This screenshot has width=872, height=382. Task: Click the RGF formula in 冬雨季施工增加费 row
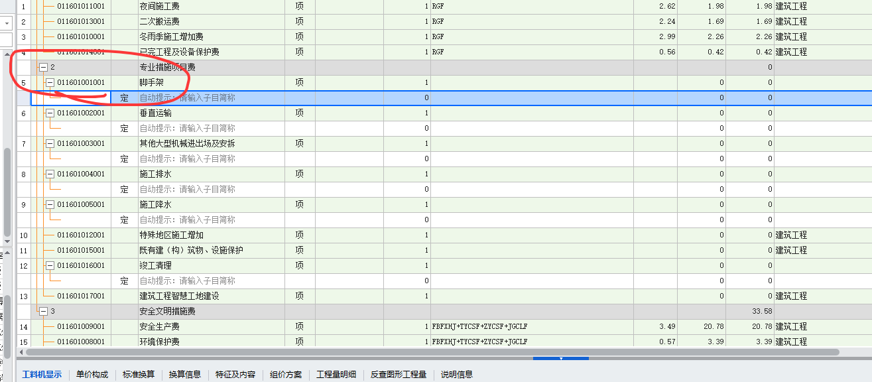[438, 36]
